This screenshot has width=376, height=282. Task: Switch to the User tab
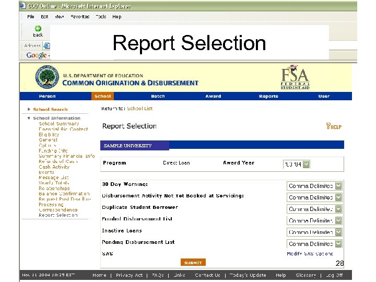pyautogui.click(x=324, y=96)
